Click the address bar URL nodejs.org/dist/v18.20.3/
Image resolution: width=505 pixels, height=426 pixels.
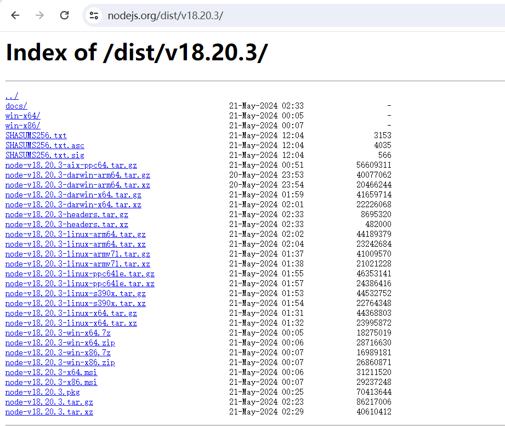point(165,15)
